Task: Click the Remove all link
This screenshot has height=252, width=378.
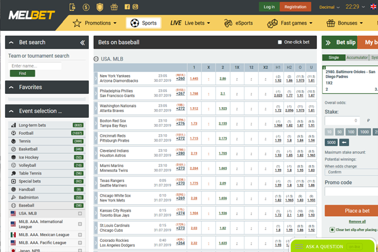Action: [x=357, y=221]
